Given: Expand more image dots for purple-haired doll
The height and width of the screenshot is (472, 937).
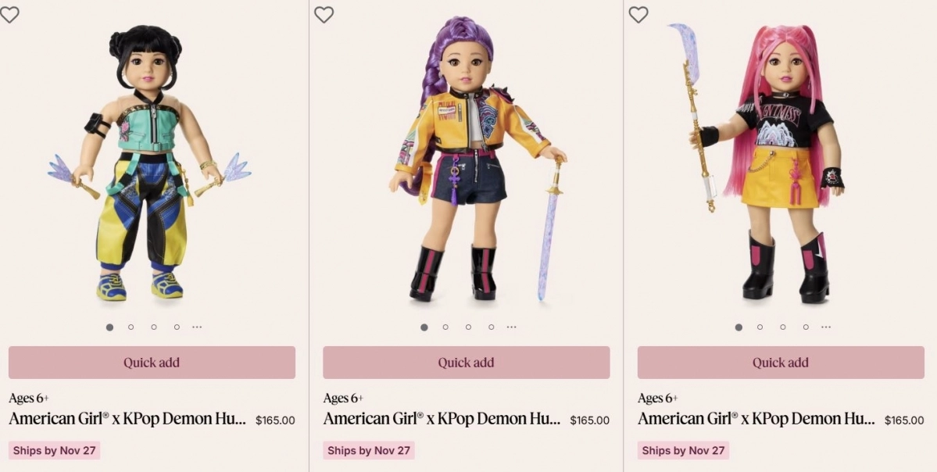Looking at the screenshot, I should 511,327.
